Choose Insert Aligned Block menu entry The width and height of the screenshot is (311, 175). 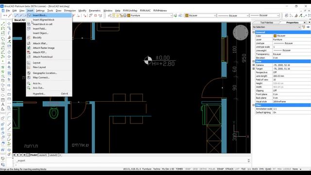tap(49, 19)
